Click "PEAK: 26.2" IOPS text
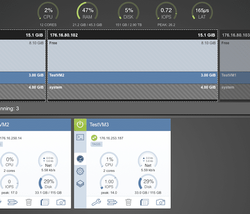Screen dimensions: 250x214 click(x=166, y=24)
